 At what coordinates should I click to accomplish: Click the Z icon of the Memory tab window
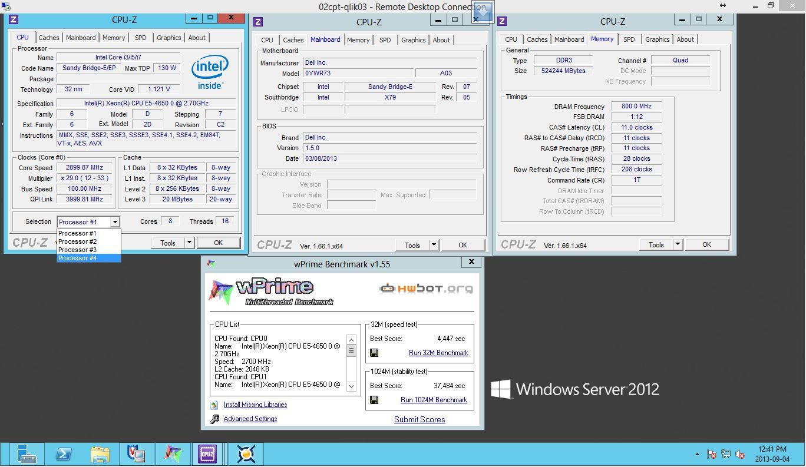[501, 21]
